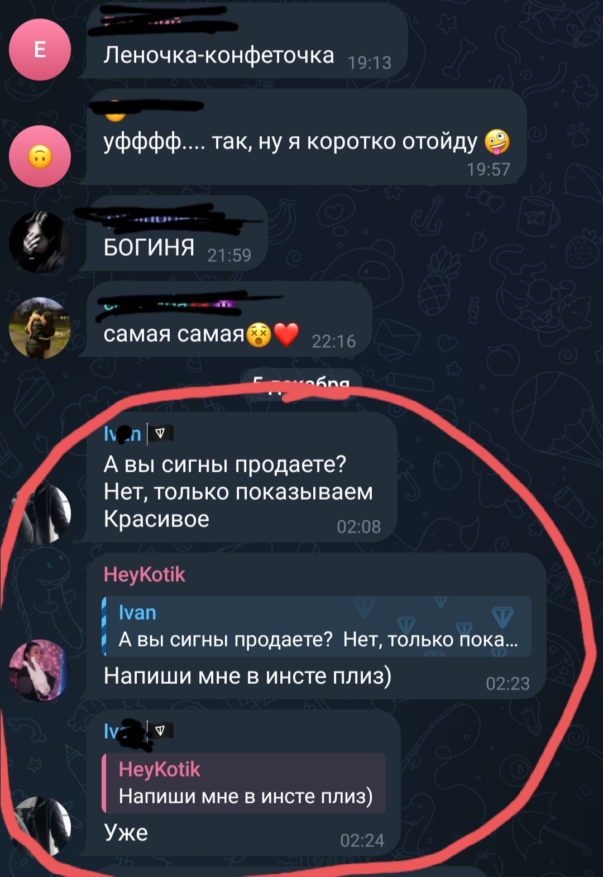Open the pink 'E' avatar profile
603x877 pixels.
(40, 50)
